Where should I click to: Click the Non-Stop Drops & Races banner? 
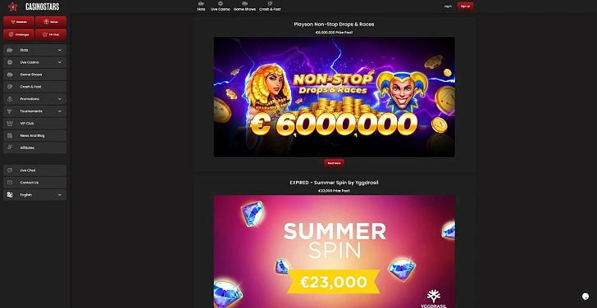pos(335,97)
